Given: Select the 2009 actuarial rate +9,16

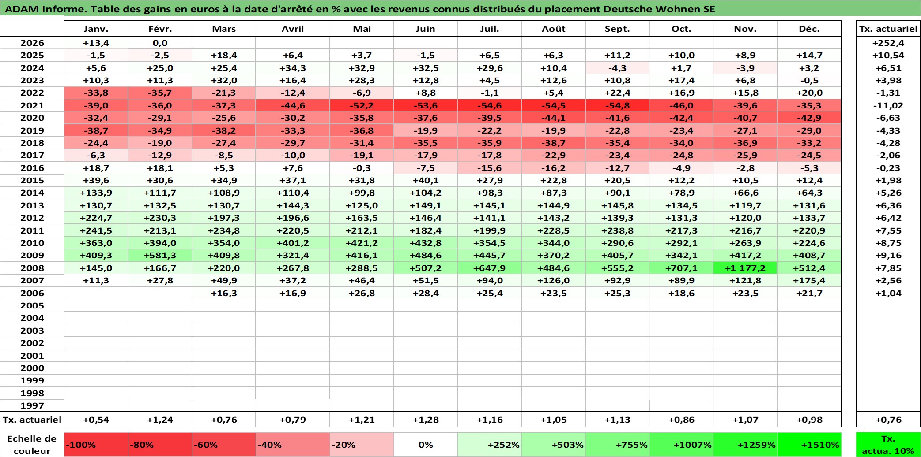Looking at the screenshot, I should pyautogui.click(x=888, y=255).
